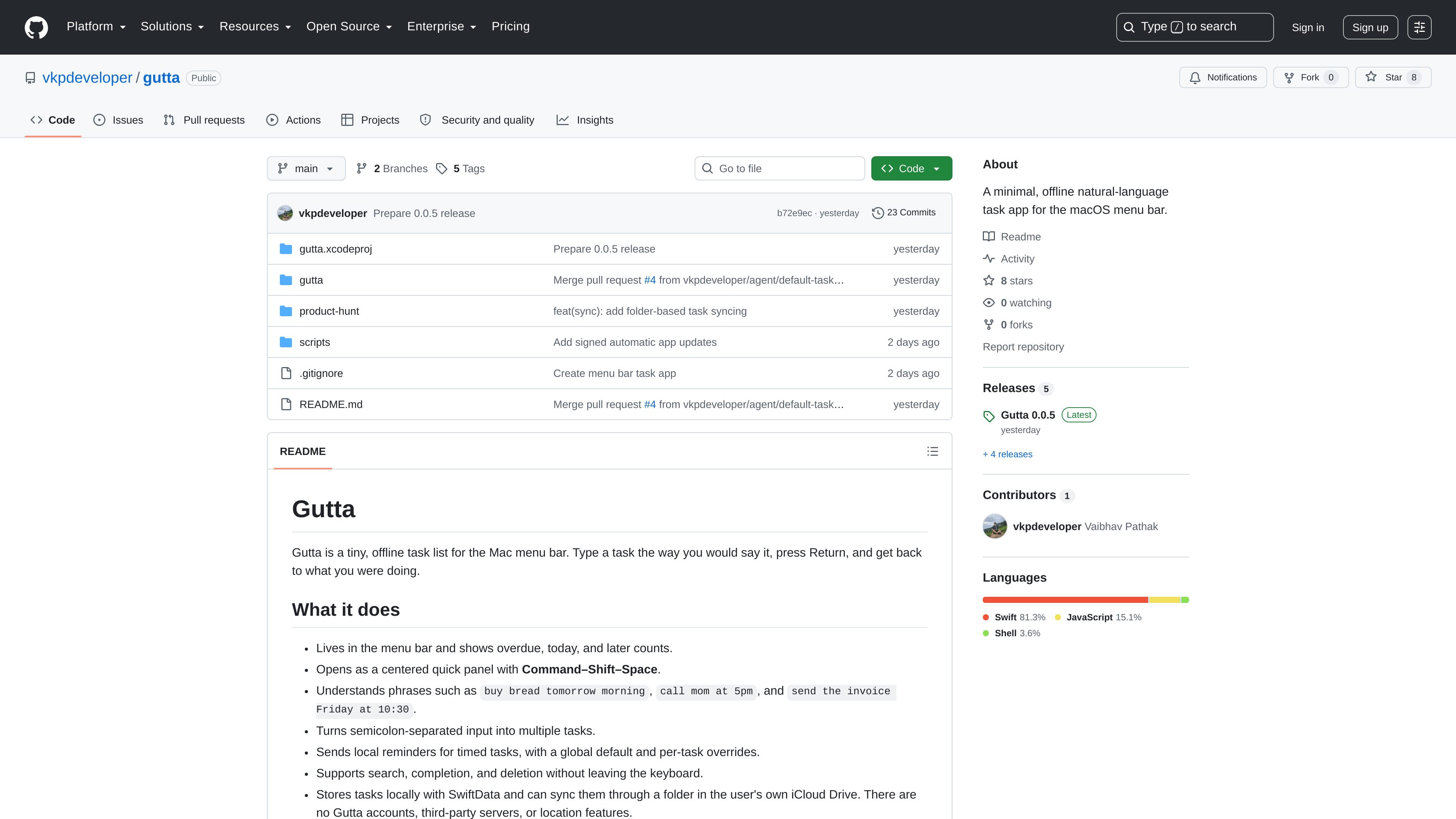The width and height of the screenshot is (1456, 819).
Task: Open the README outline list icon
Action: click(933, 451)
